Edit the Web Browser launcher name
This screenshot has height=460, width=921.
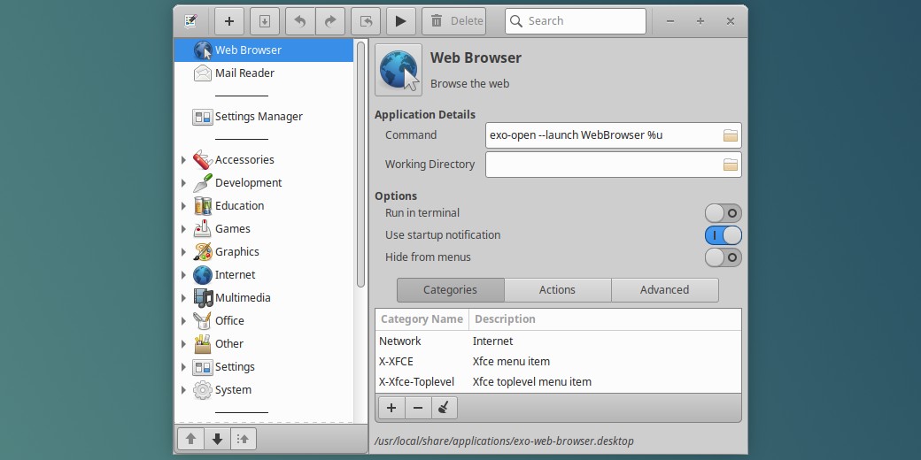tap(476, 57)
